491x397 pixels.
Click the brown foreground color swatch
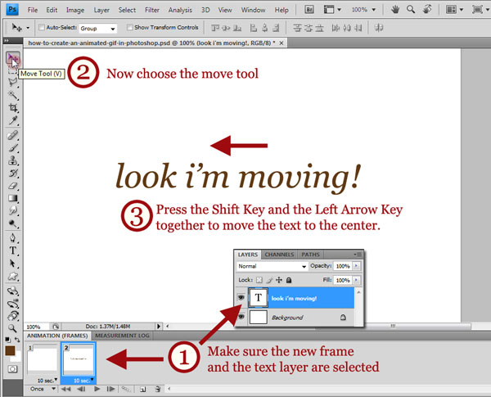pyautogui.click(x=10, y=350)
